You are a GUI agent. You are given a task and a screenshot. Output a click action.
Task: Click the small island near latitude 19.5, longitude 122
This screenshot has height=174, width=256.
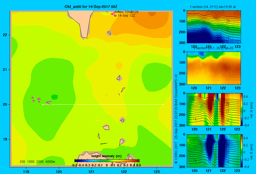(x=122, y=120)
